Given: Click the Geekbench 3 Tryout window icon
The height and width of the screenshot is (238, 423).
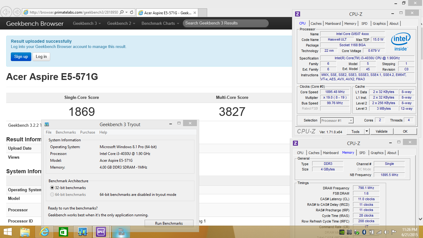Looking at the screenshot, I should (47, 124).
